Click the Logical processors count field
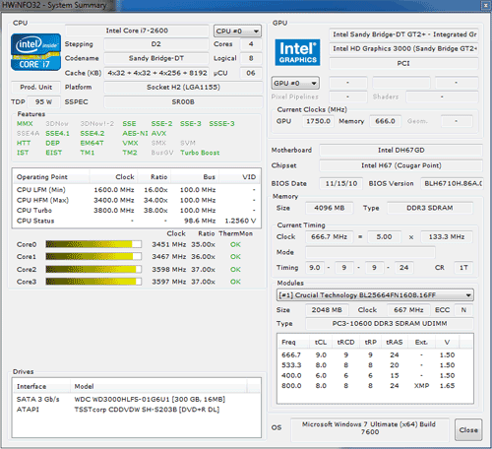The width and height of the screenshot is (492, 449). click(251, 58)
